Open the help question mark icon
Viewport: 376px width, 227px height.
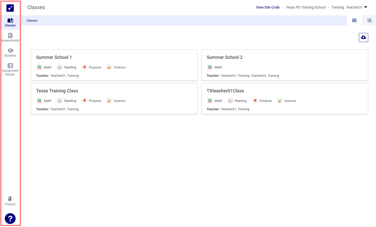click(10, 218)
